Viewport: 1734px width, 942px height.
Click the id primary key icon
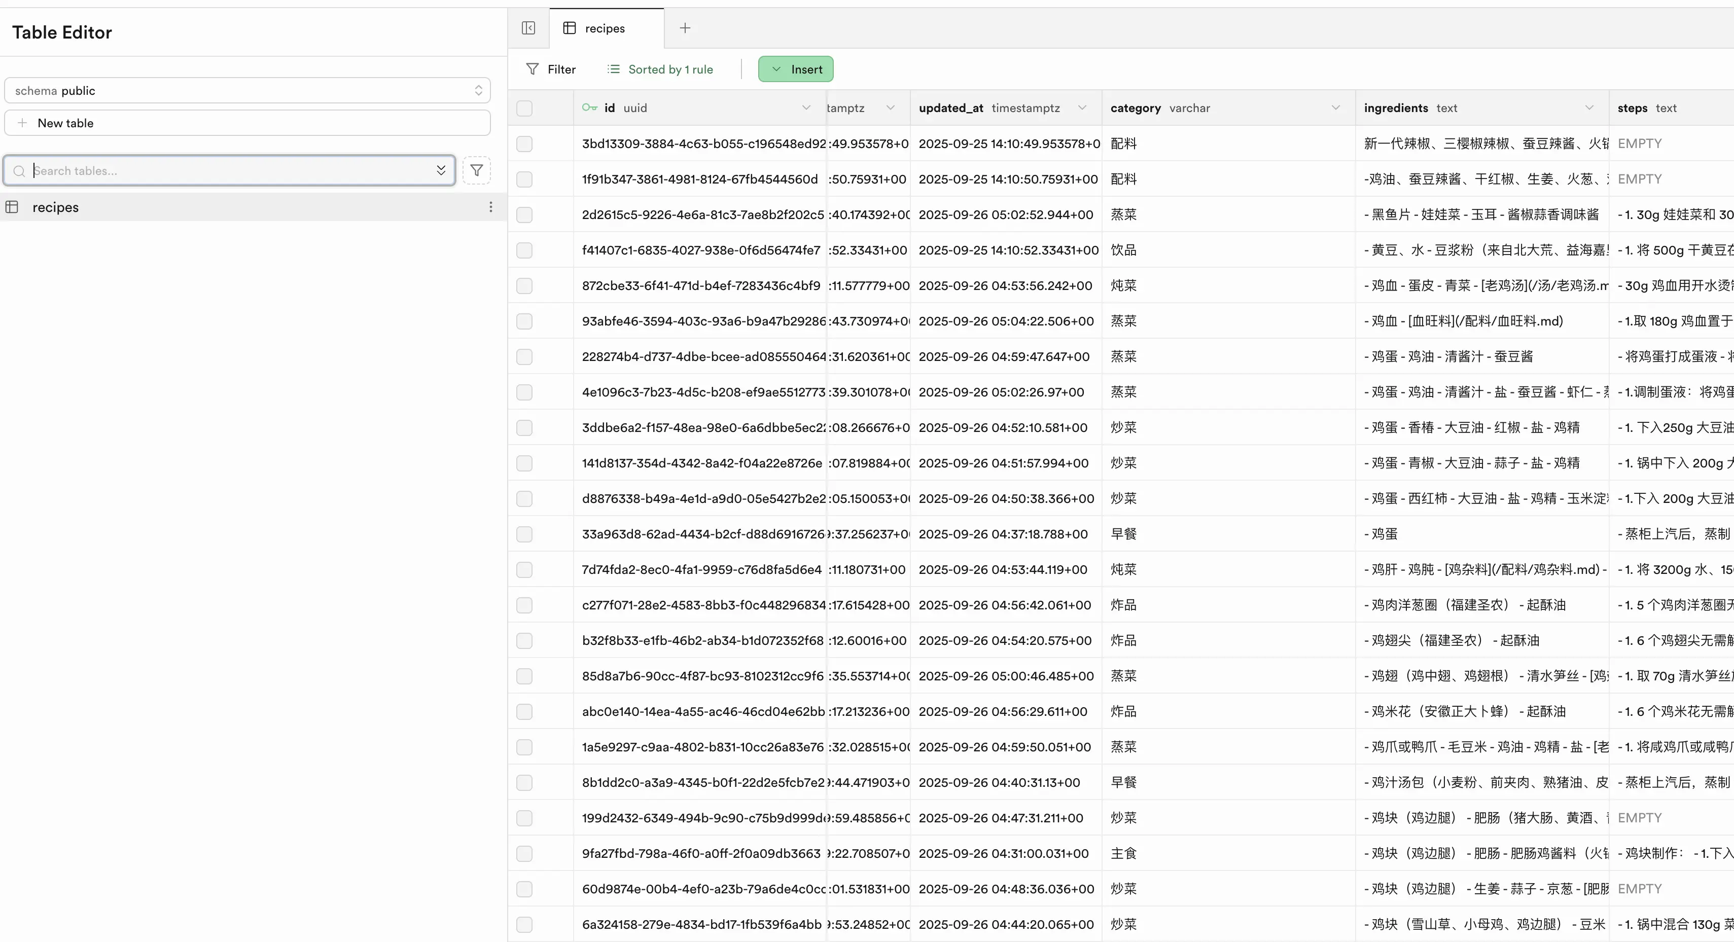click(590, 107)
